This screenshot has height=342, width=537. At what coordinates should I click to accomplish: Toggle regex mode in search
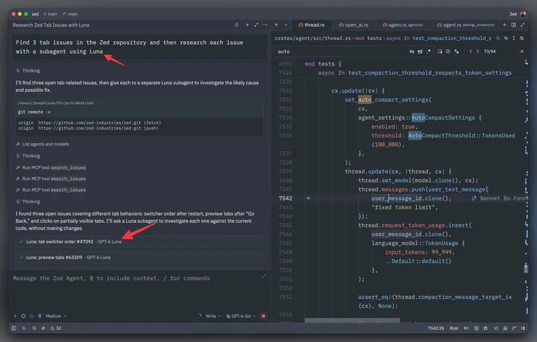(428, 51)
